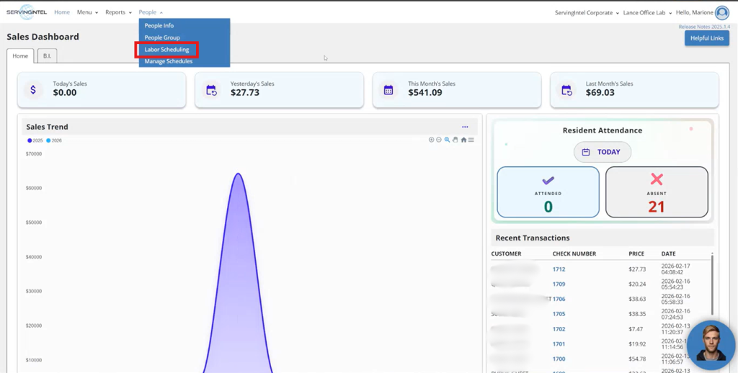Image resolution: width=738 pixels, height=373 pixels.
Task: Expand the Lance Office Lab dropdown
Action: coord(648,13)
